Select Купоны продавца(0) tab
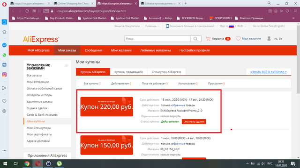 point(128,72)
